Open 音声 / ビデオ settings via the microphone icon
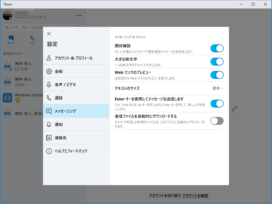This screenshot has width=272, height=204. [49, 84]
